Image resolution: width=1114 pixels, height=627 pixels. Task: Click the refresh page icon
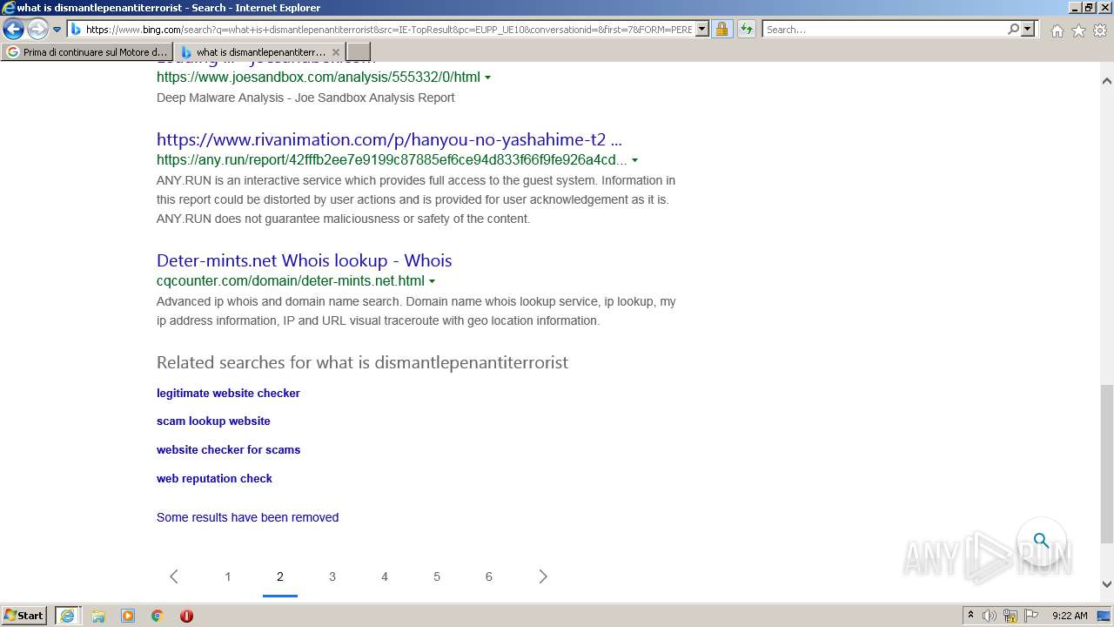click(747, 30)
